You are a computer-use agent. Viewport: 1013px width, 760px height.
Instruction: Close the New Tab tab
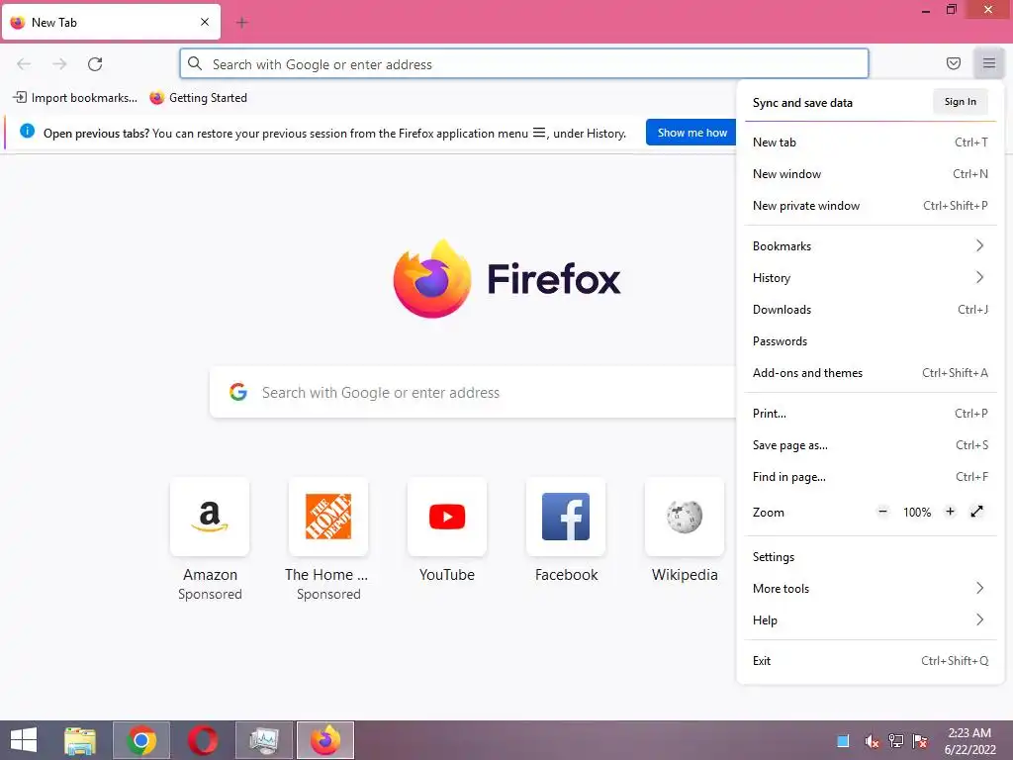[x=205, y=22]
